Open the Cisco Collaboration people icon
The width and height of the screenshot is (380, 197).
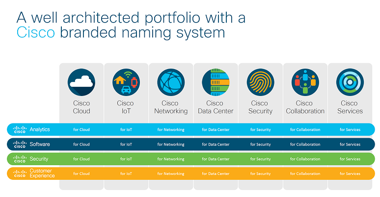(x=305, y=82)
